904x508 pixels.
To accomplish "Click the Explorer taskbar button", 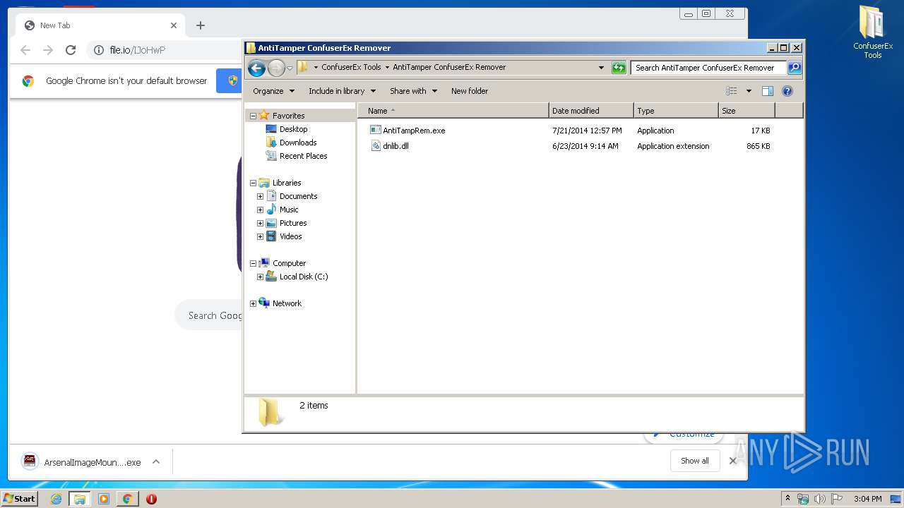I will point(80,499).
